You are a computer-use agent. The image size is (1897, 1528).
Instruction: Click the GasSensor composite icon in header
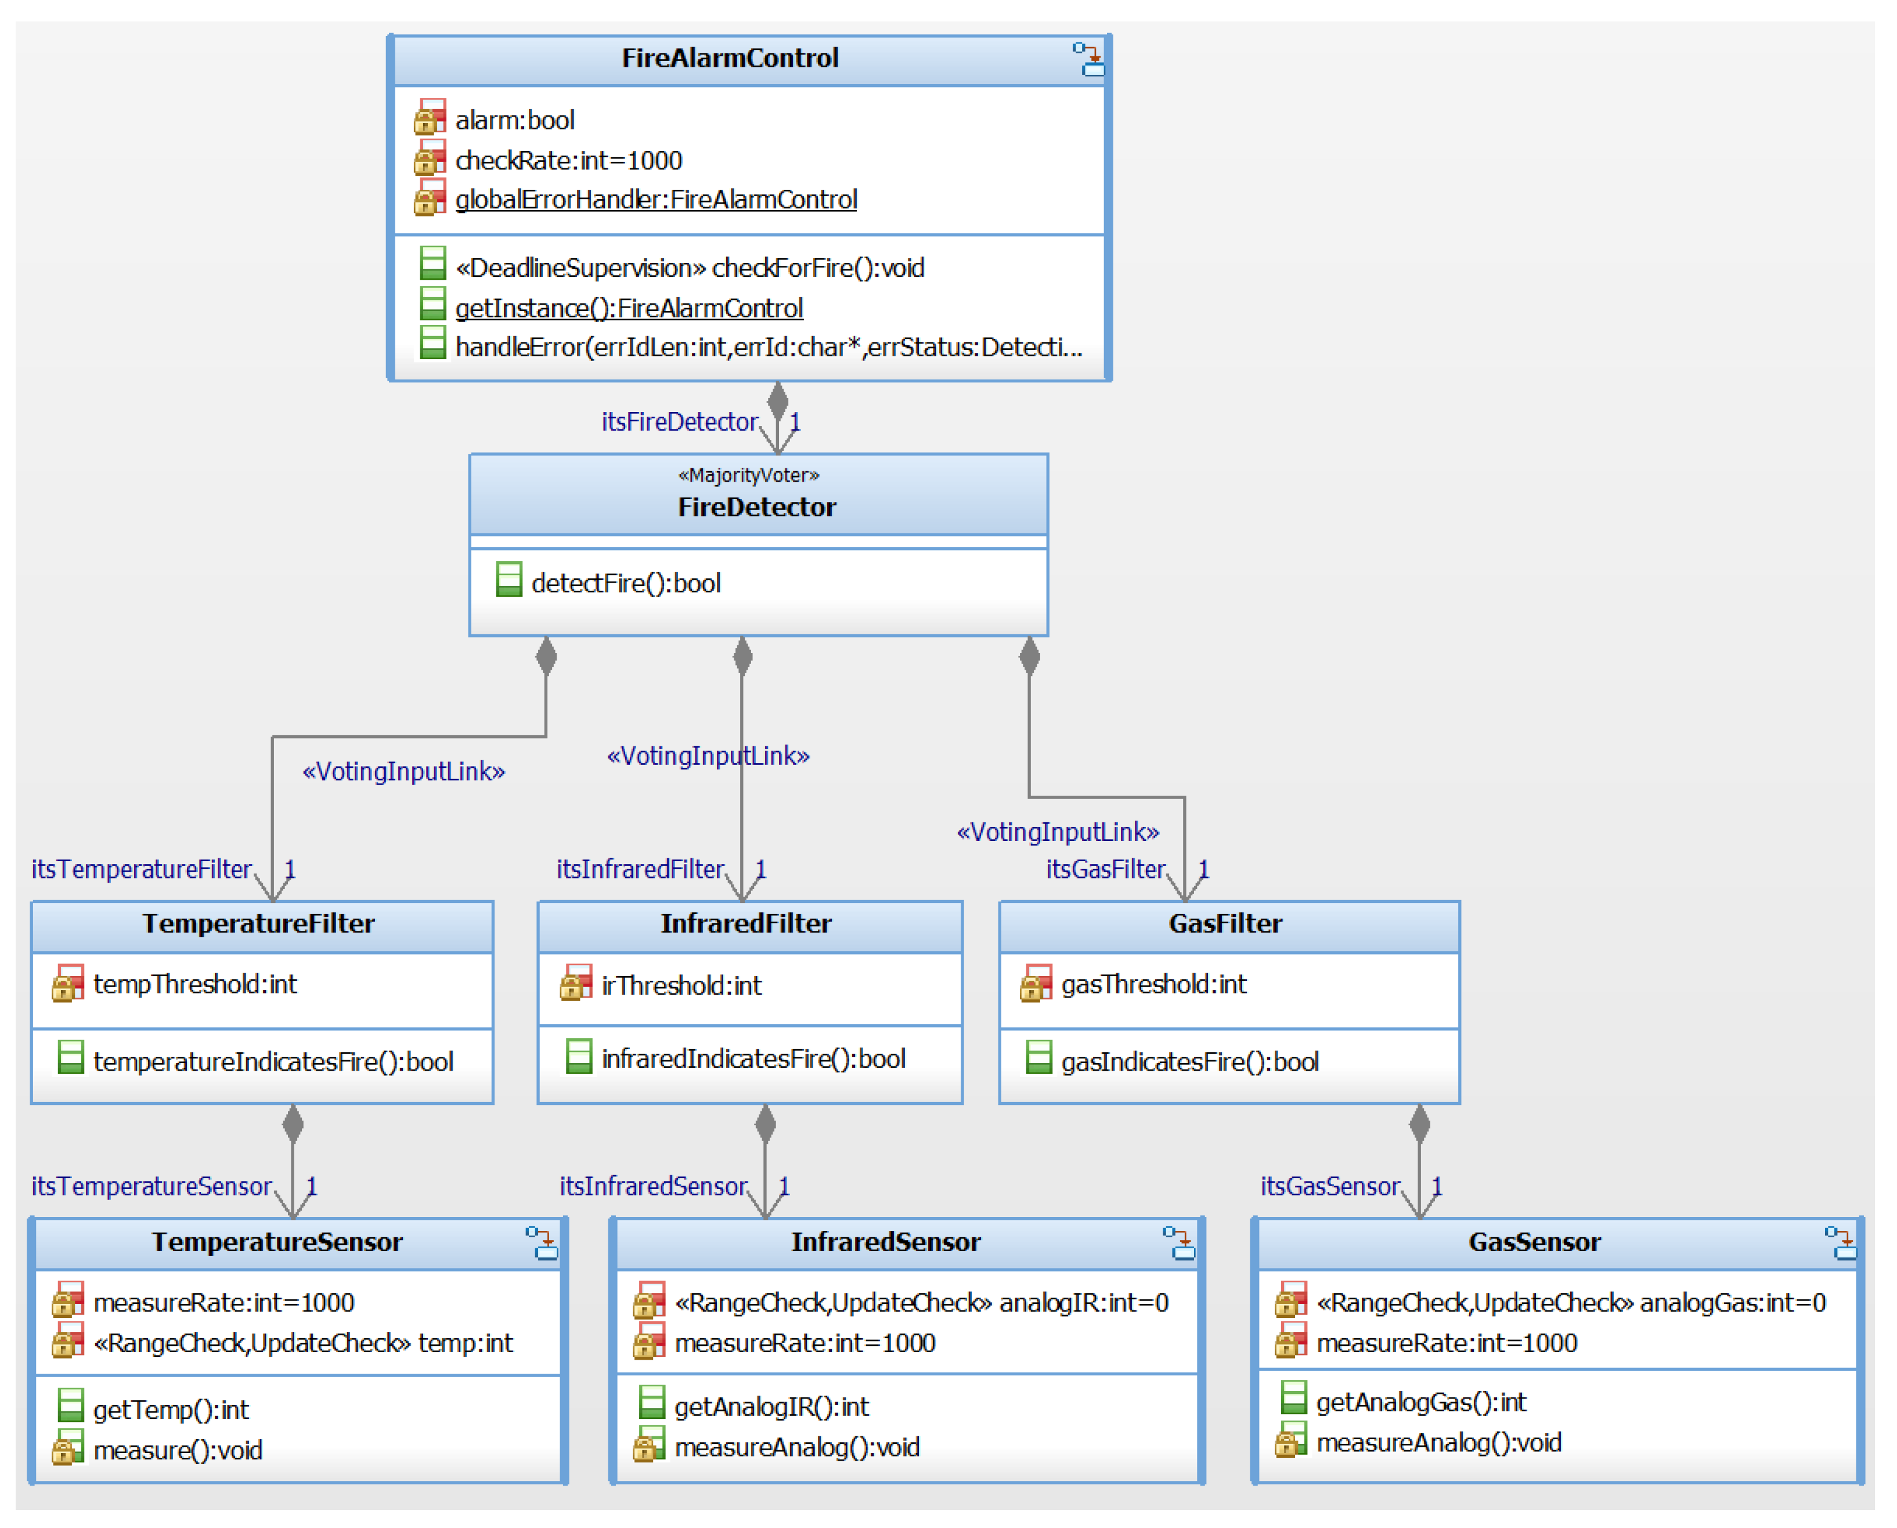pos(1841,1243)
